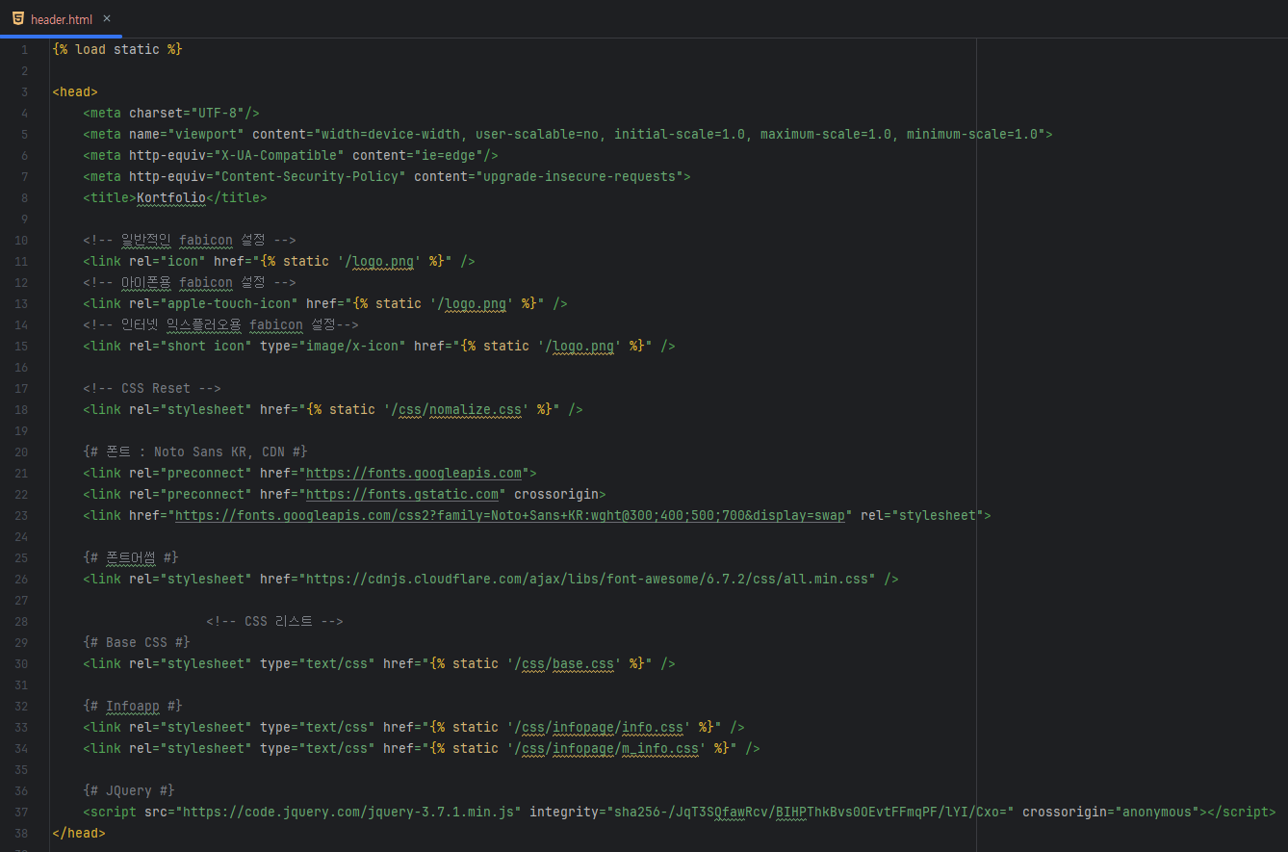Click the '/css/infopage/m_info.css' path
The image size is (1288, 852).
click(x=606, y=748)
